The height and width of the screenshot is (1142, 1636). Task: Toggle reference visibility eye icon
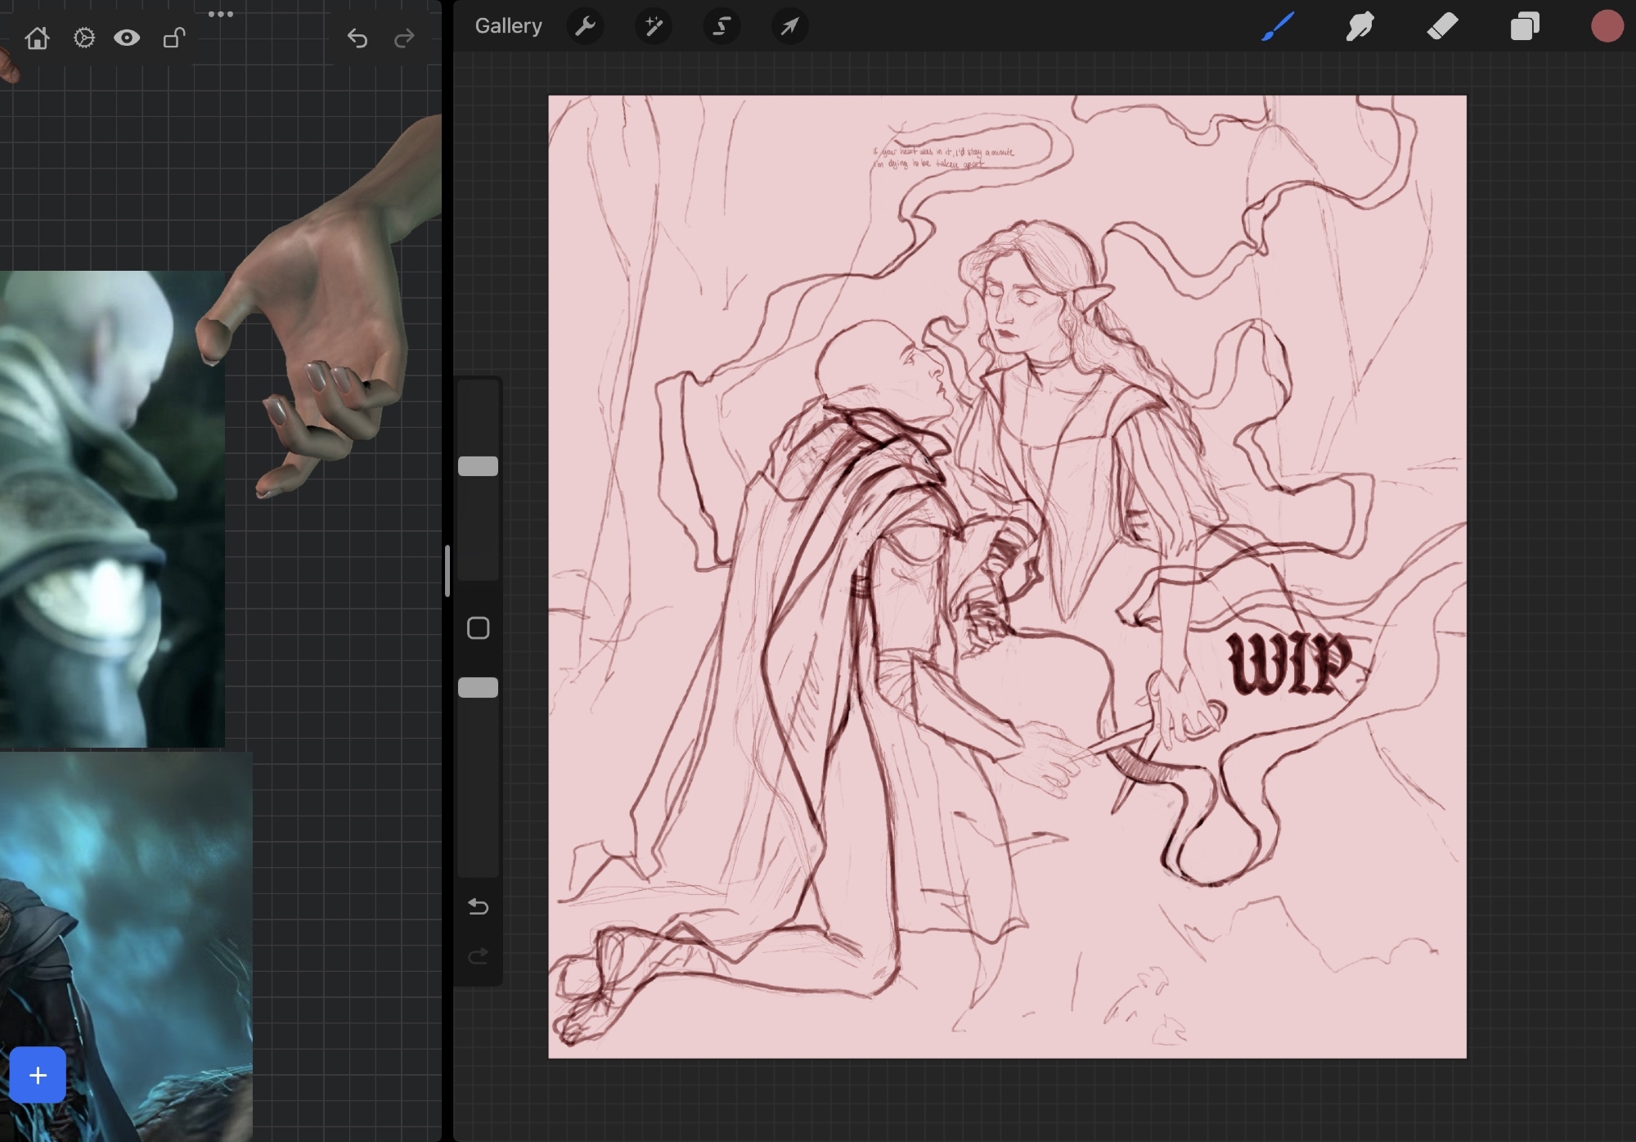(x=127, y=38)
